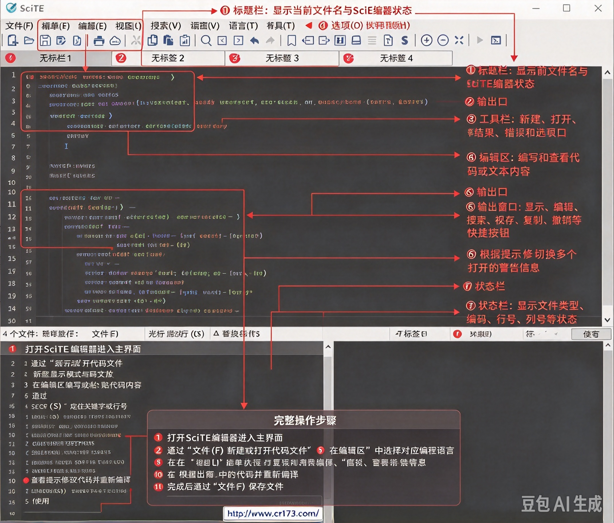Click status bar entry 光标 行 (S)
The height and width of the screenshot is (523, 614).
tap(177, 334)
